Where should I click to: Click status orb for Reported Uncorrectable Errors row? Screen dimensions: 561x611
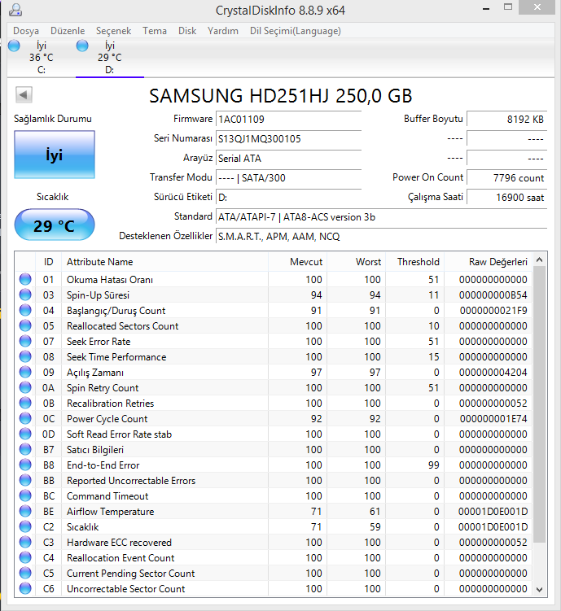click(25, 481)
